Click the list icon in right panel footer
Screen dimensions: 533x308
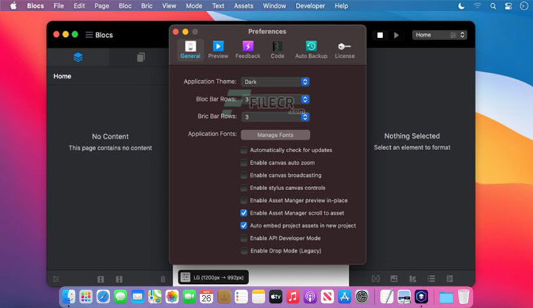pyautogui.click(x=432, y=279)
